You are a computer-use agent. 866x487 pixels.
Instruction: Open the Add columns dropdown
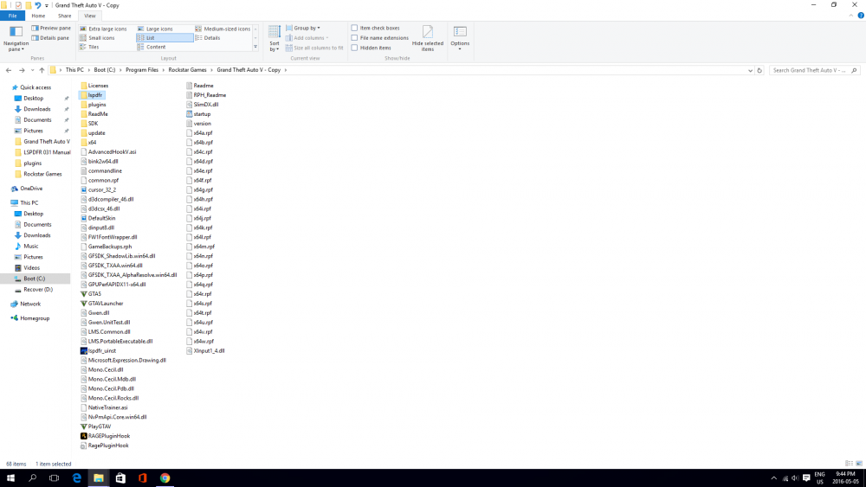tap(307, 38)
